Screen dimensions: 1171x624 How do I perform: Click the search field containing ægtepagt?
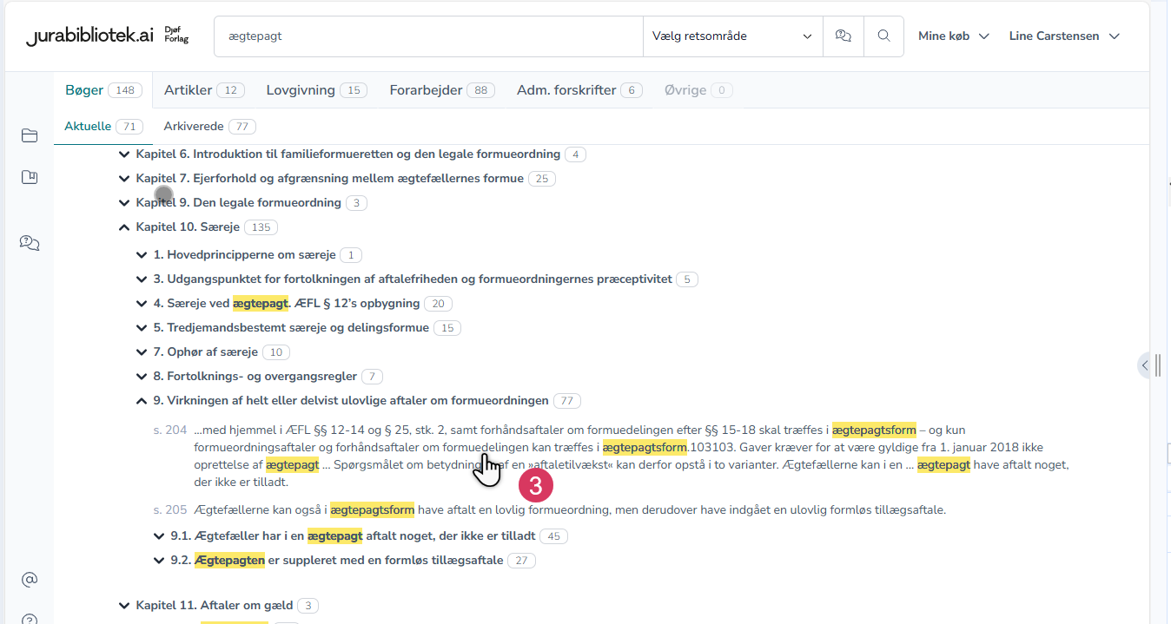(x=426, y=36)
